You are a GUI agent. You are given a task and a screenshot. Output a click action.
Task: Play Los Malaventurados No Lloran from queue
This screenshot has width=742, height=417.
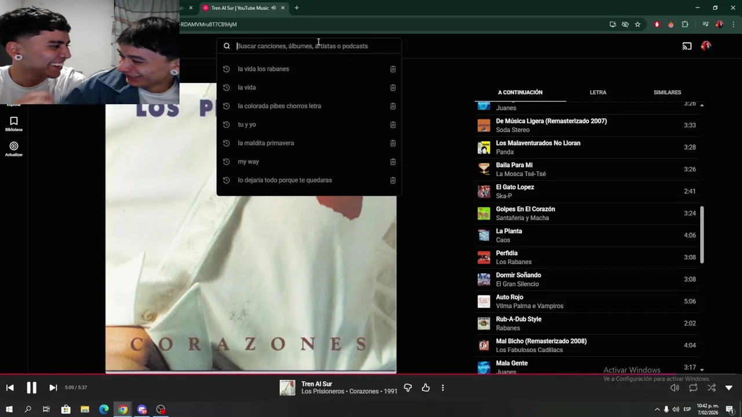[x=587, y=147]
